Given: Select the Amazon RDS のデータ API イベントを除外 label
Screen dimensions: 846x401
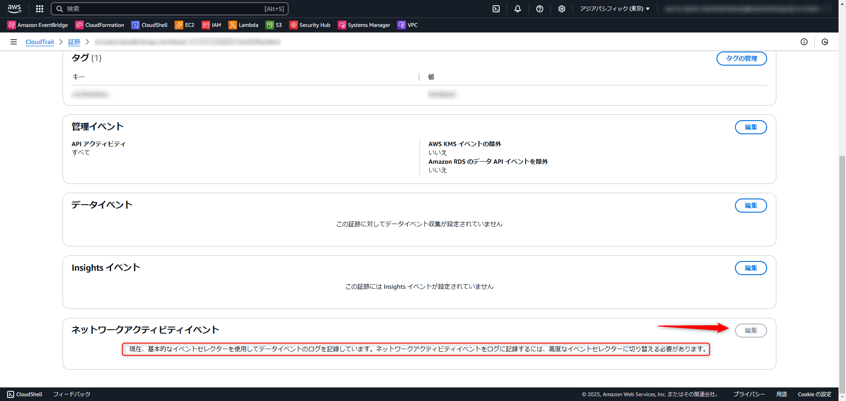Looking at the screenshot, I should pos(488,162).
